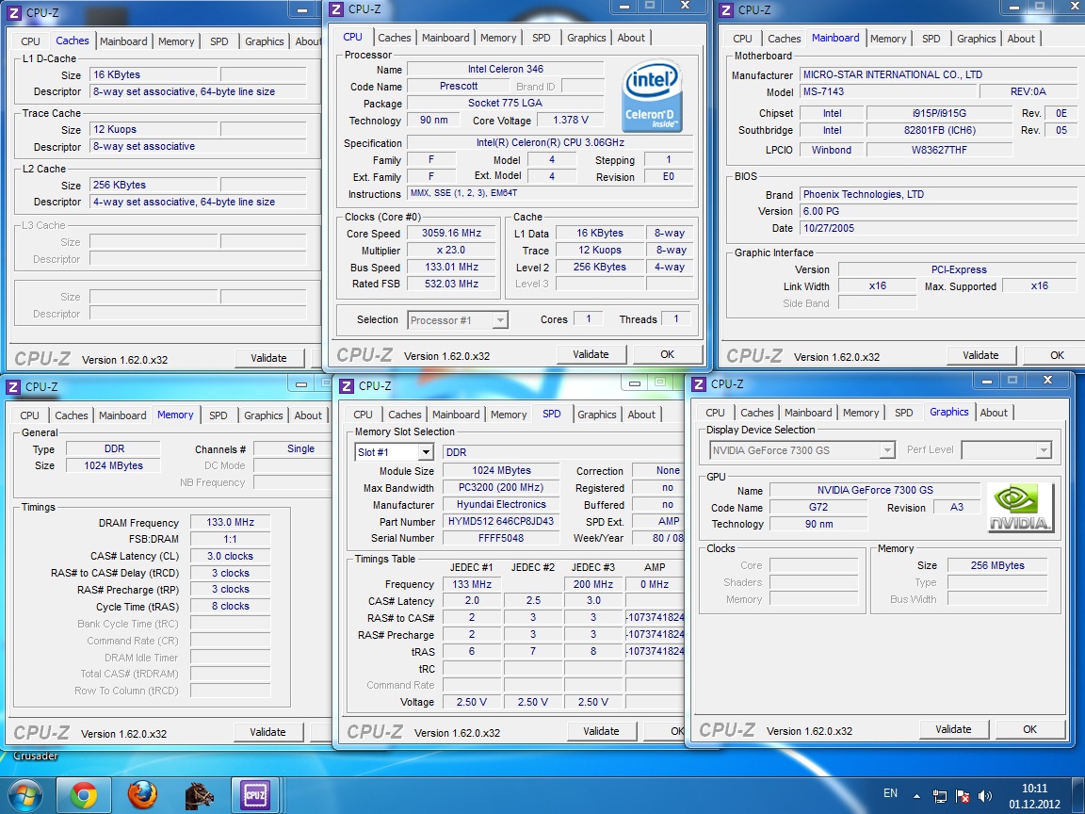Viewport: 1085px width, 814px height.
Task: Select the Mainboard tab in the Memory window
Action: [x=122, y=415]
